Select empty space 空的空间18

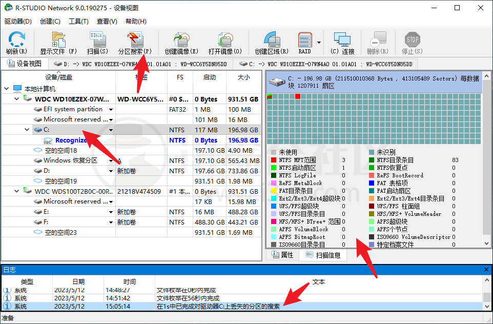click(131, 150)
